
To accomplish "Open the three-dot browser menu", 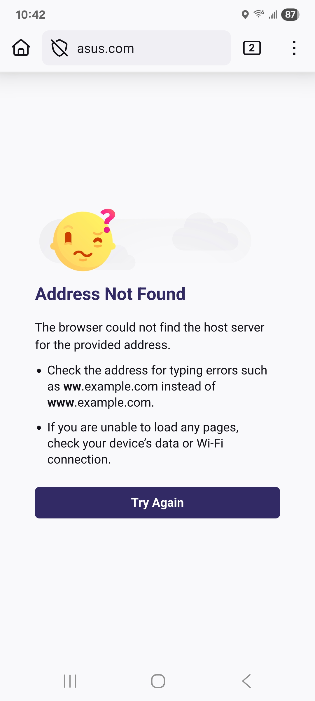I will 294,48.
